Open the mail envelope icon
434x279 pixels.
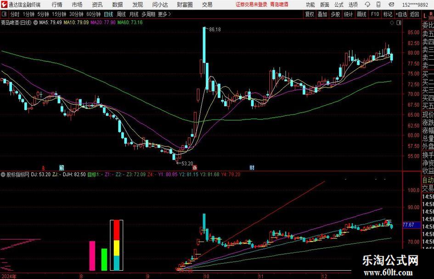[391, 5]
